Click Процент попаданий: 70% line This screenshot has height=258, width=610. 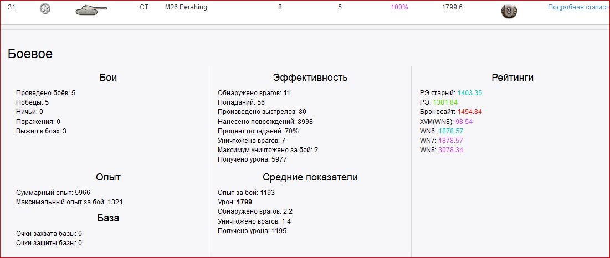[x=258, y=131]
